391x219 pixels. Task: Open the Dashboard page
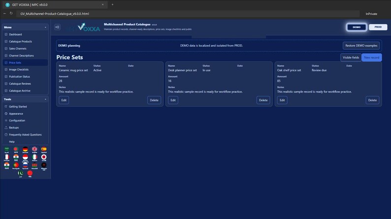tap(25, 34)
